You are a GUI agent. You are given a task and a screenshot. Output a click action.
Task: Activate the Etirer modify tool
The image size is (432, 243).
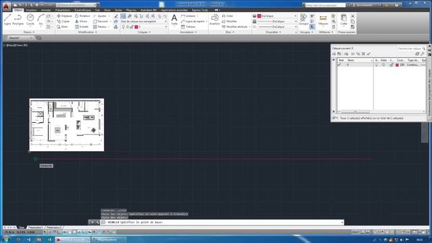tap(63, 27)
